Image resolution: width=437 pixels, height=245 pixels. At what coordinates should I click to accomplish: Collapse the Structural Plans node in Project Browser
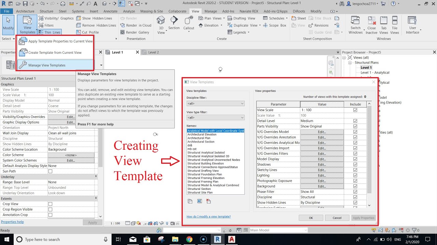(350, 63)
